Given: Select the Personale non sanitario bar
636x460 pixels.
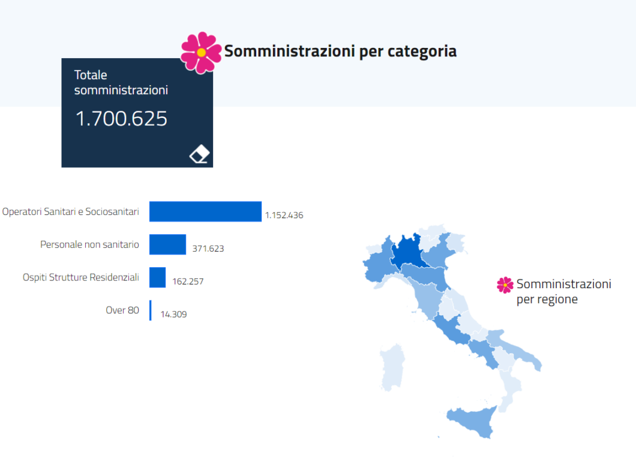Looking at the screenshot, I should click(x=167, y=244).
